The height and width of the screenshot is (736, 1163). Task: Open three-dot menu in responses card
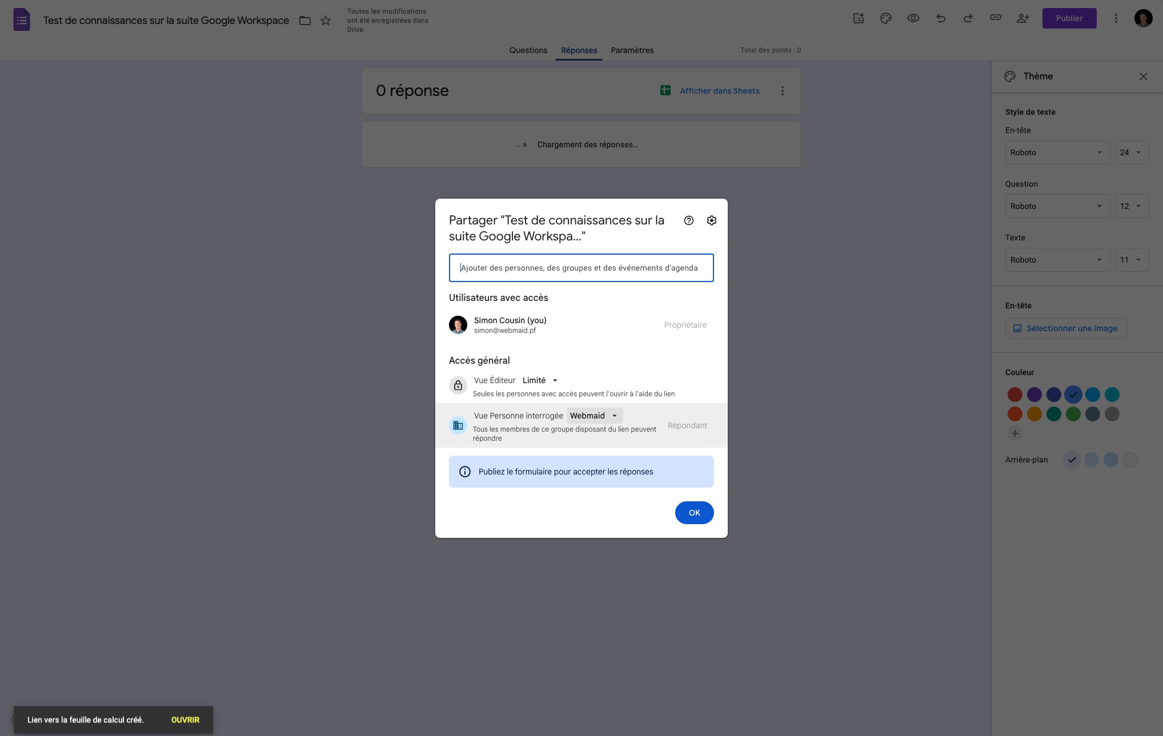coord(783,91)
